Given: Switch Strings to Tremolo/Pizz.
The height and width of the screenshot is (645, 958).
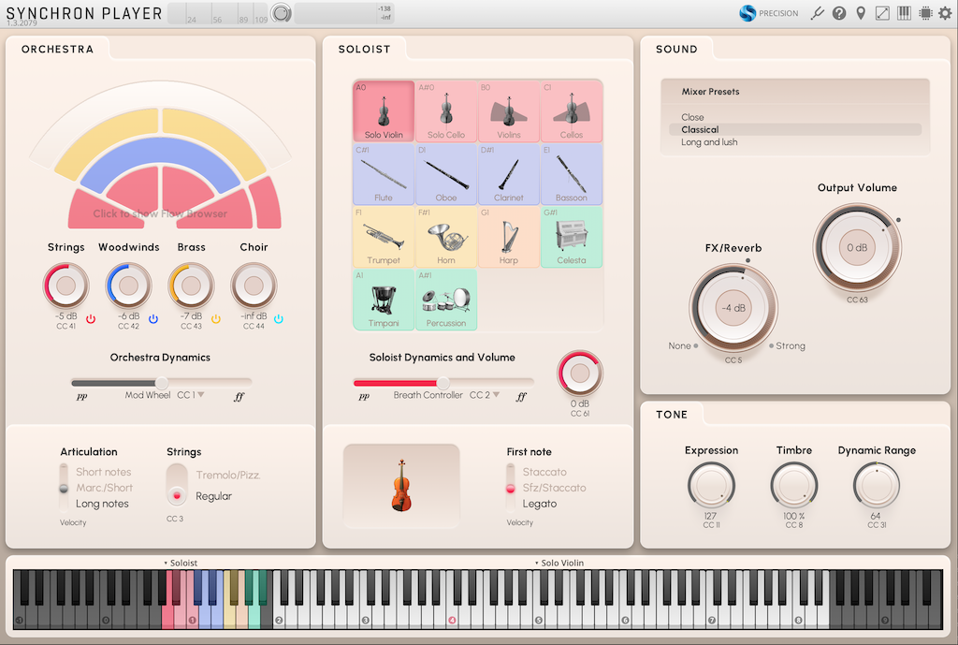Looking at the screenshot, I should pyautogui.click(x=228, y=475).
